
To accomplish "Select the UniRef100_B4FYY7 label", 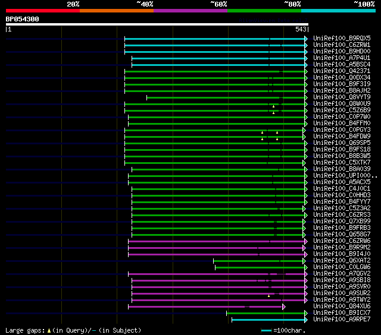I will point(342,202).
